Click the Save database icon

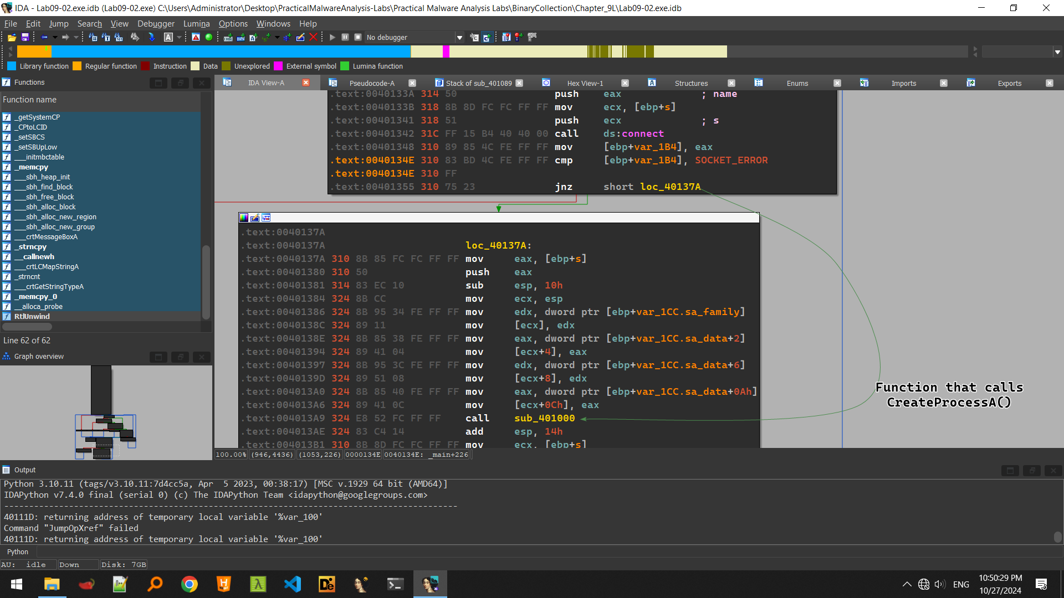pyautogui.click(x=25, y=37)
